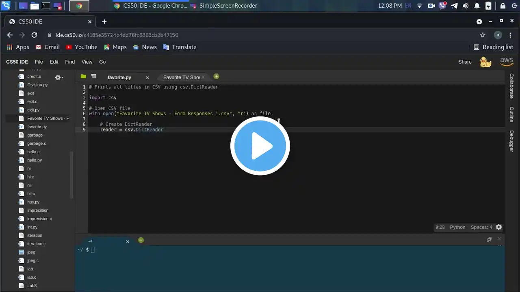
Task: Select the ~/ terminal tab
Action: point(90,241)
